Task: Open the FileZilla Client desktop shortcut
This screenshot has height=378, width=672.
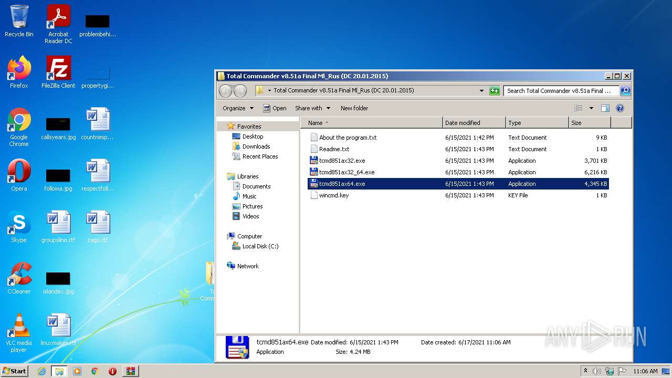Action: pos(58,72)
